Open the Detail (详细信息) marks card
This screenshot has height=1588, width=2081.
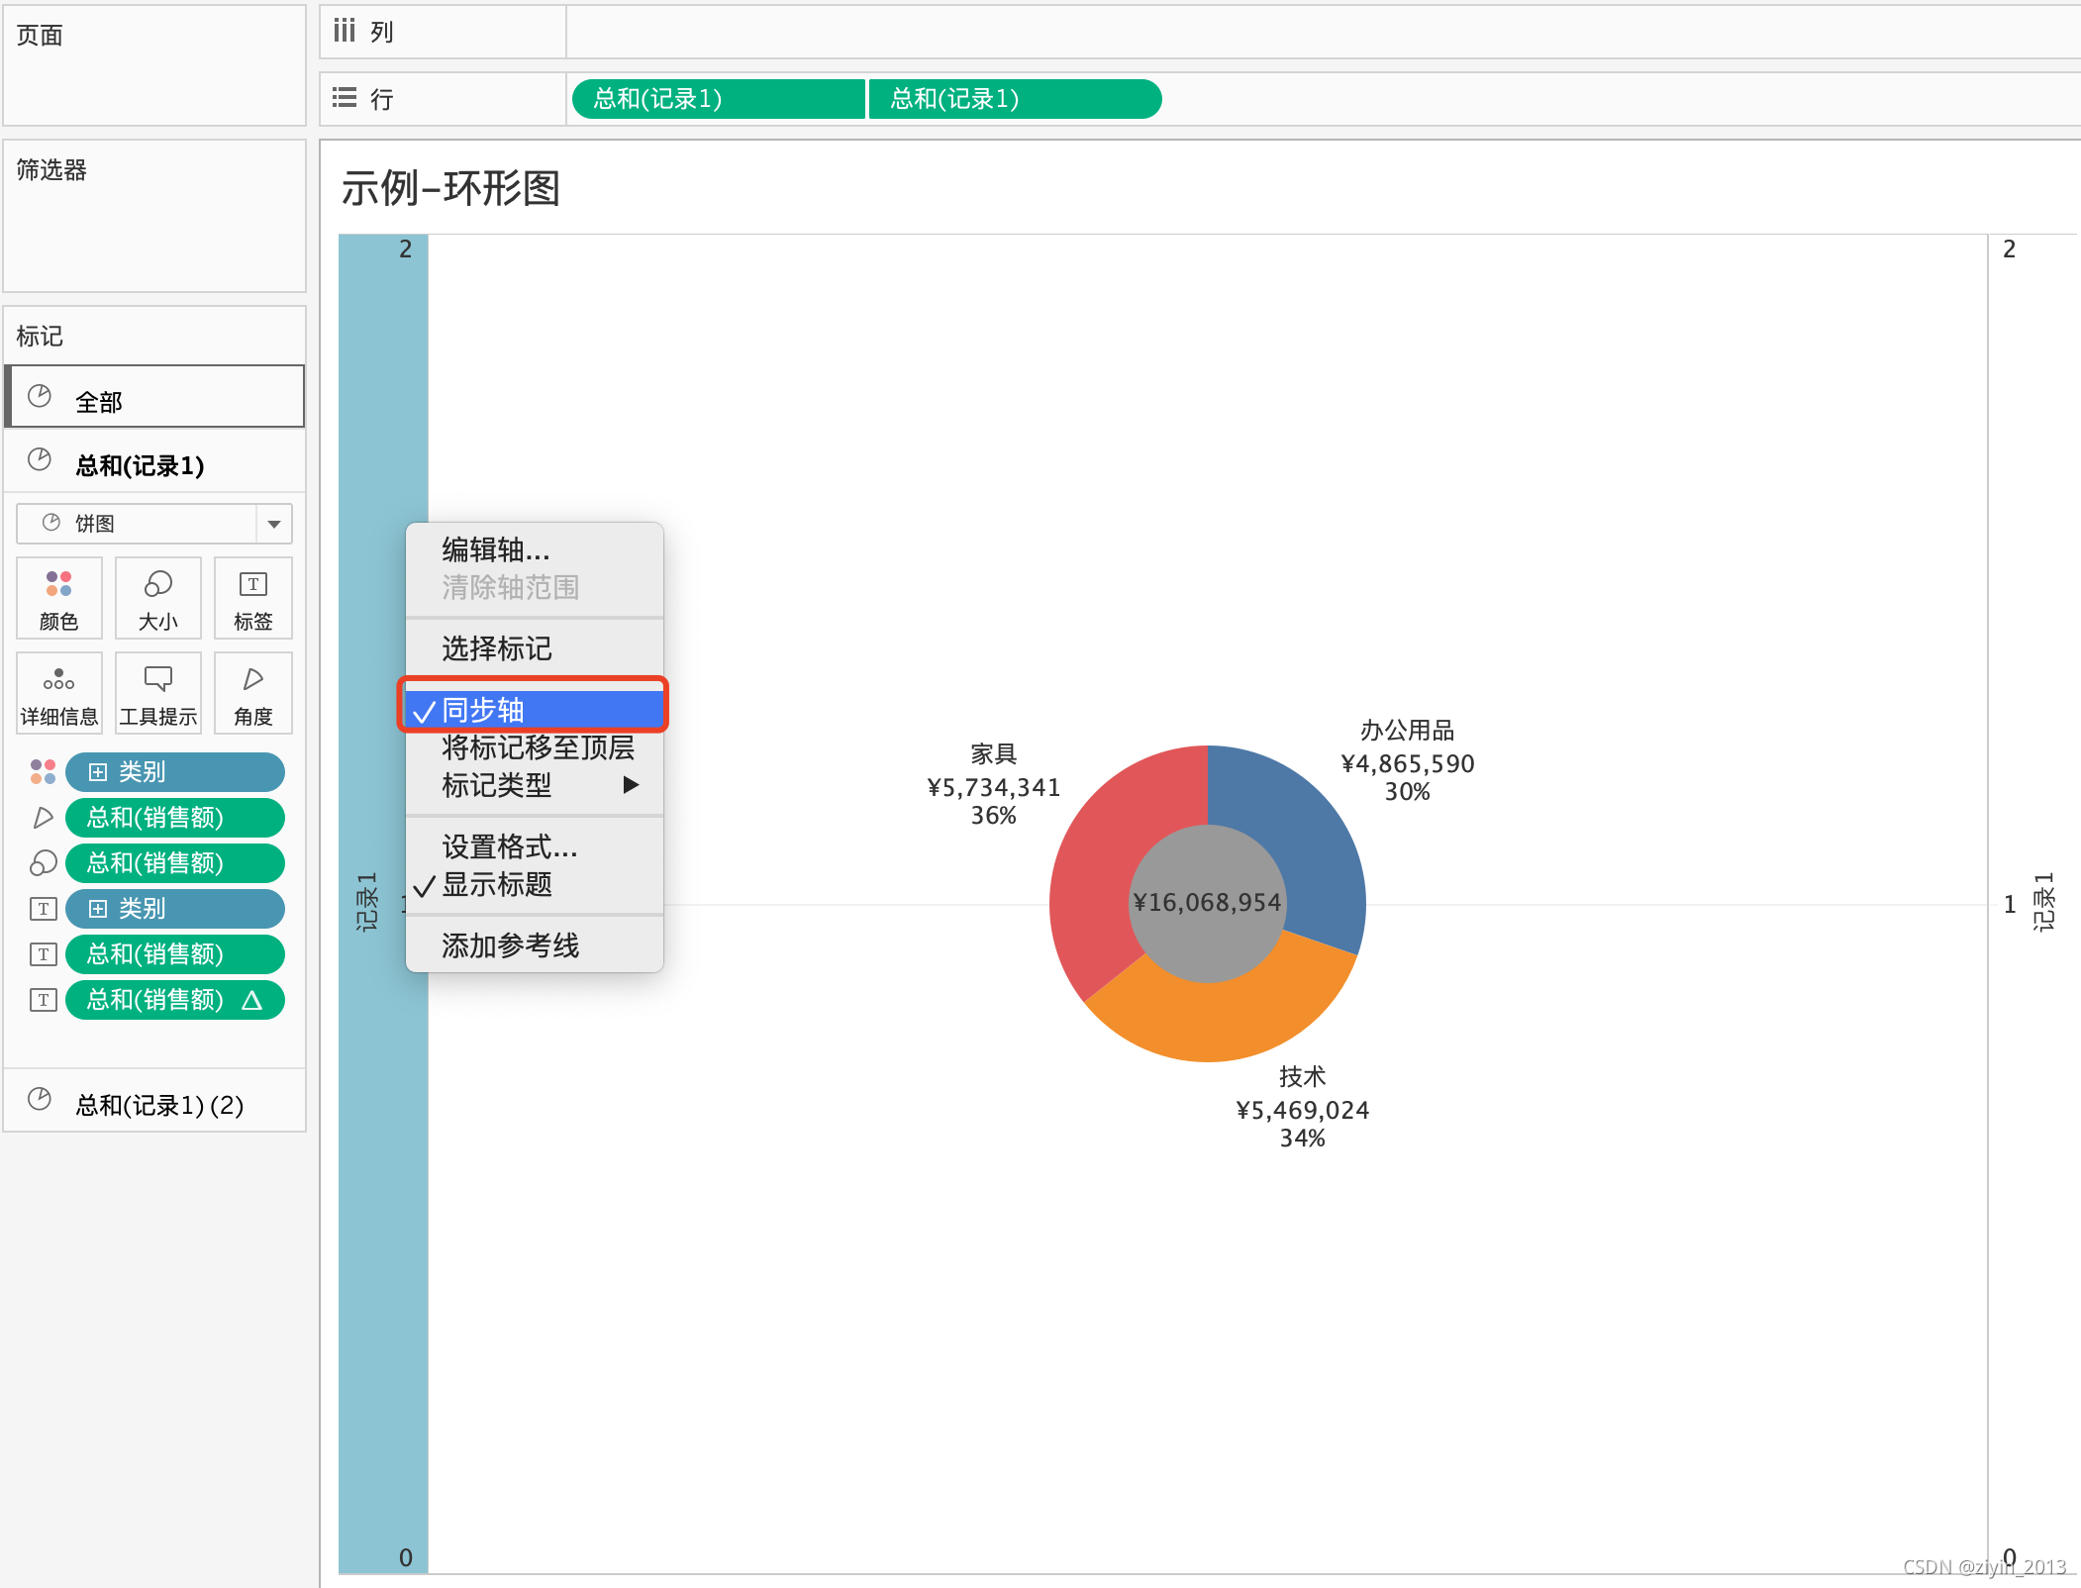click(x=58, y=693)
